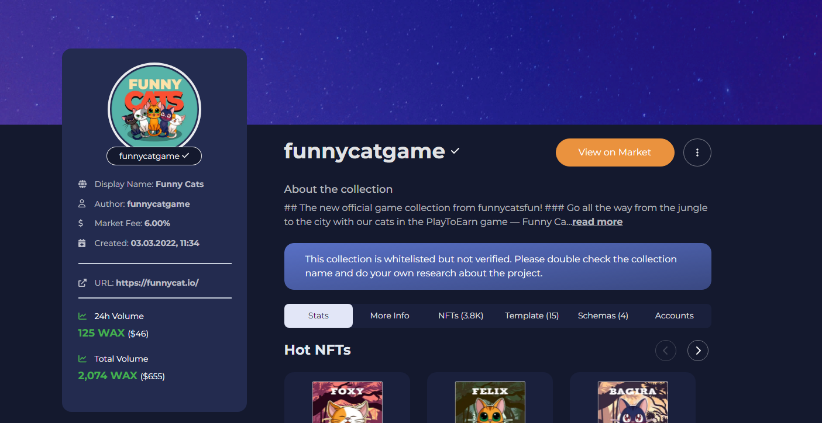The width and height of the screenshot is (822, 423).
Task: Switch to the More Info tab
Action: pos(390,315)
